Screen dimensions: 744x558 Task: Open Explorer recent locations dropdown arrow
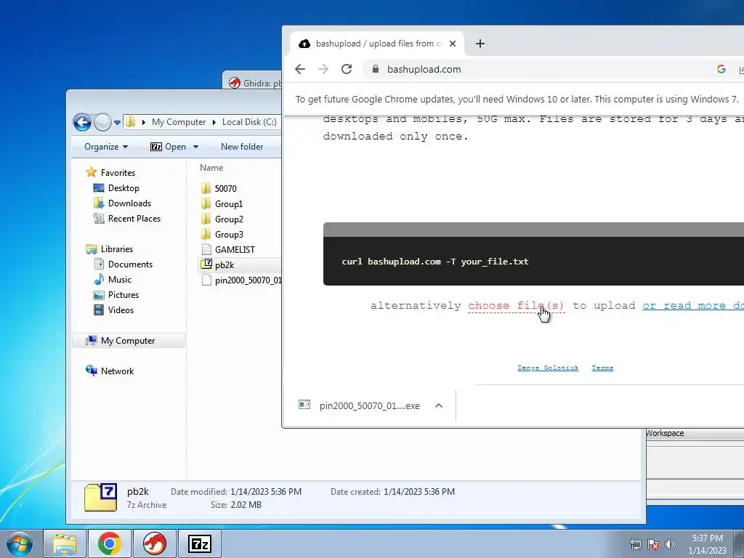[x=117, y=122]
